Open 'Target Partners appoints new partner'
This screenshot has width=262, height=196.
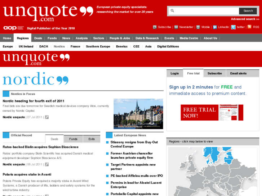pos(133,167)
